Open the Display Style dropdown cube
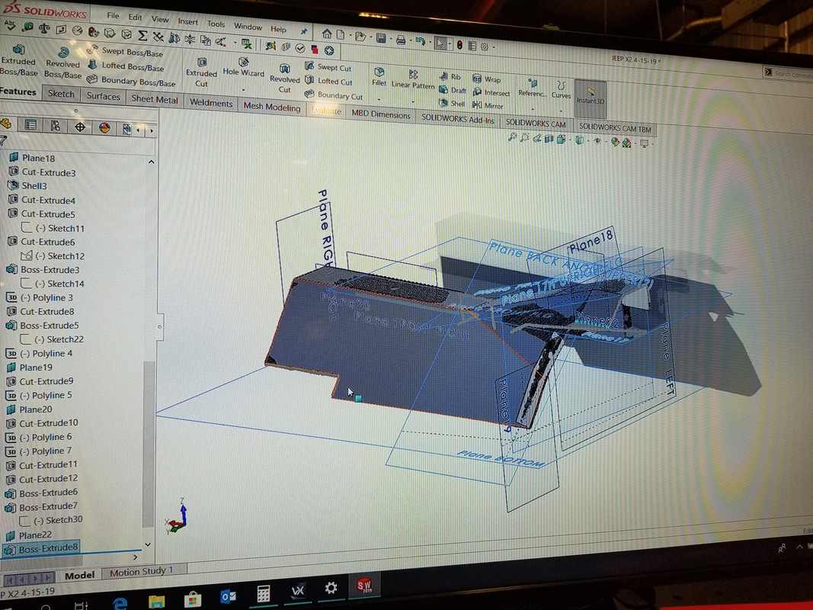 click(580, 140)
